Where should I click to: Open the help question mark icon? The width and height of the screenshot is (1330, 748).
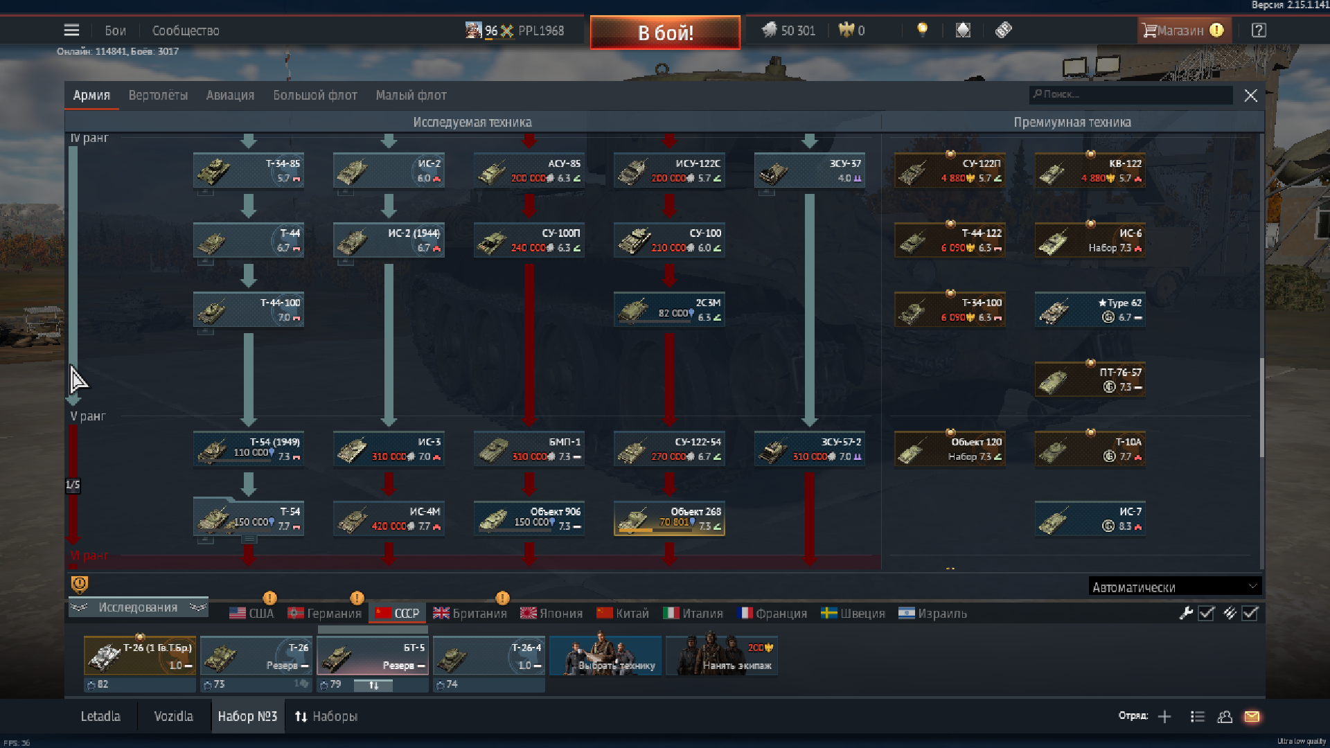click(x=1259, y=30)
